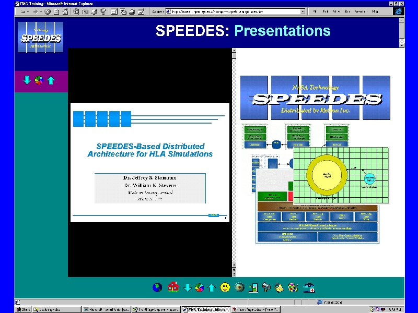418x313 pixels.
Task: Open the Search pane from toolbar
Action: pyautogui.click(x=76, y=11)
